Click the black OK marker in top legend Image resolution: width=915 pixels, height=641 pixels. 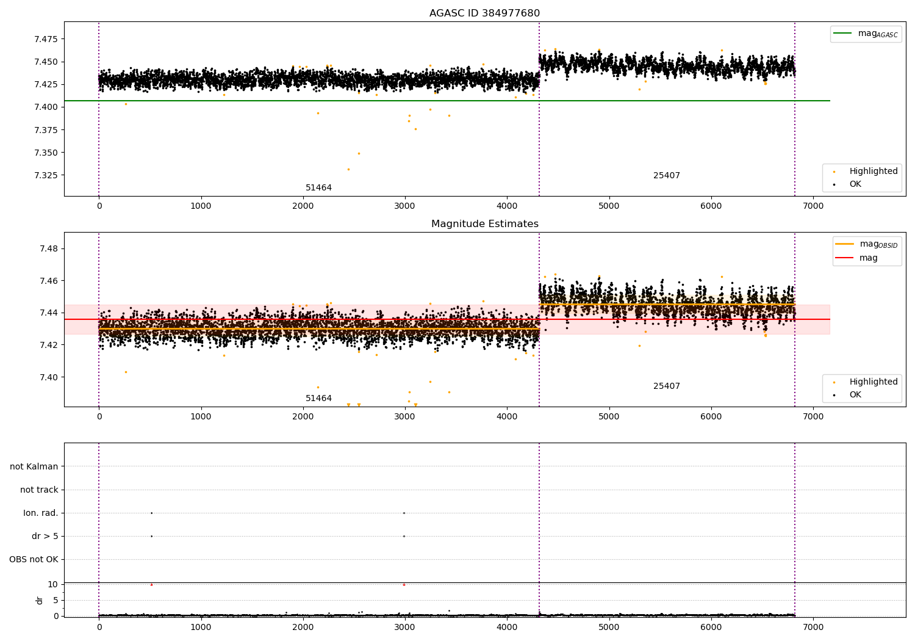(x=834, y=185)
